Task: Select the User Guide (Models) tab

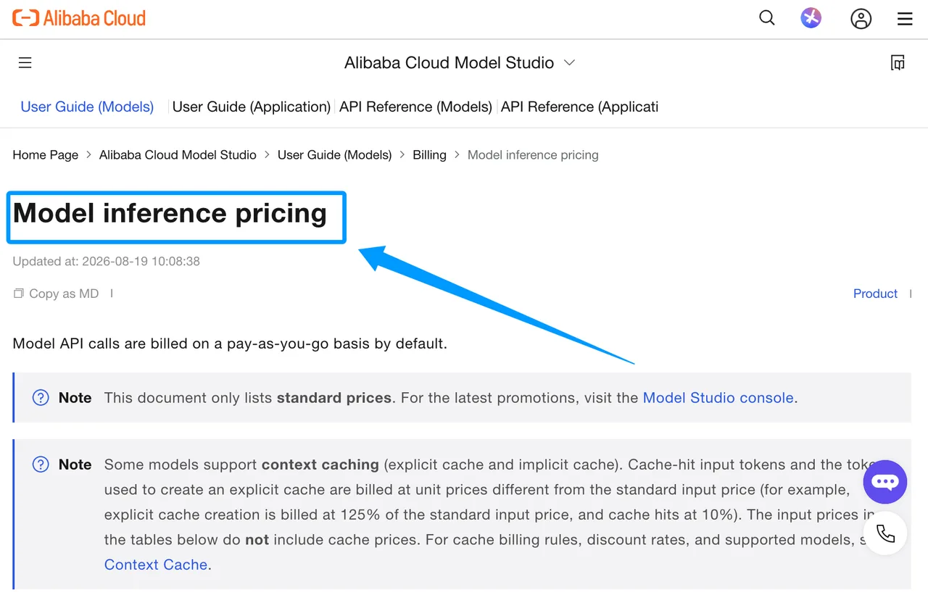Action: click(x=87, y=107)
